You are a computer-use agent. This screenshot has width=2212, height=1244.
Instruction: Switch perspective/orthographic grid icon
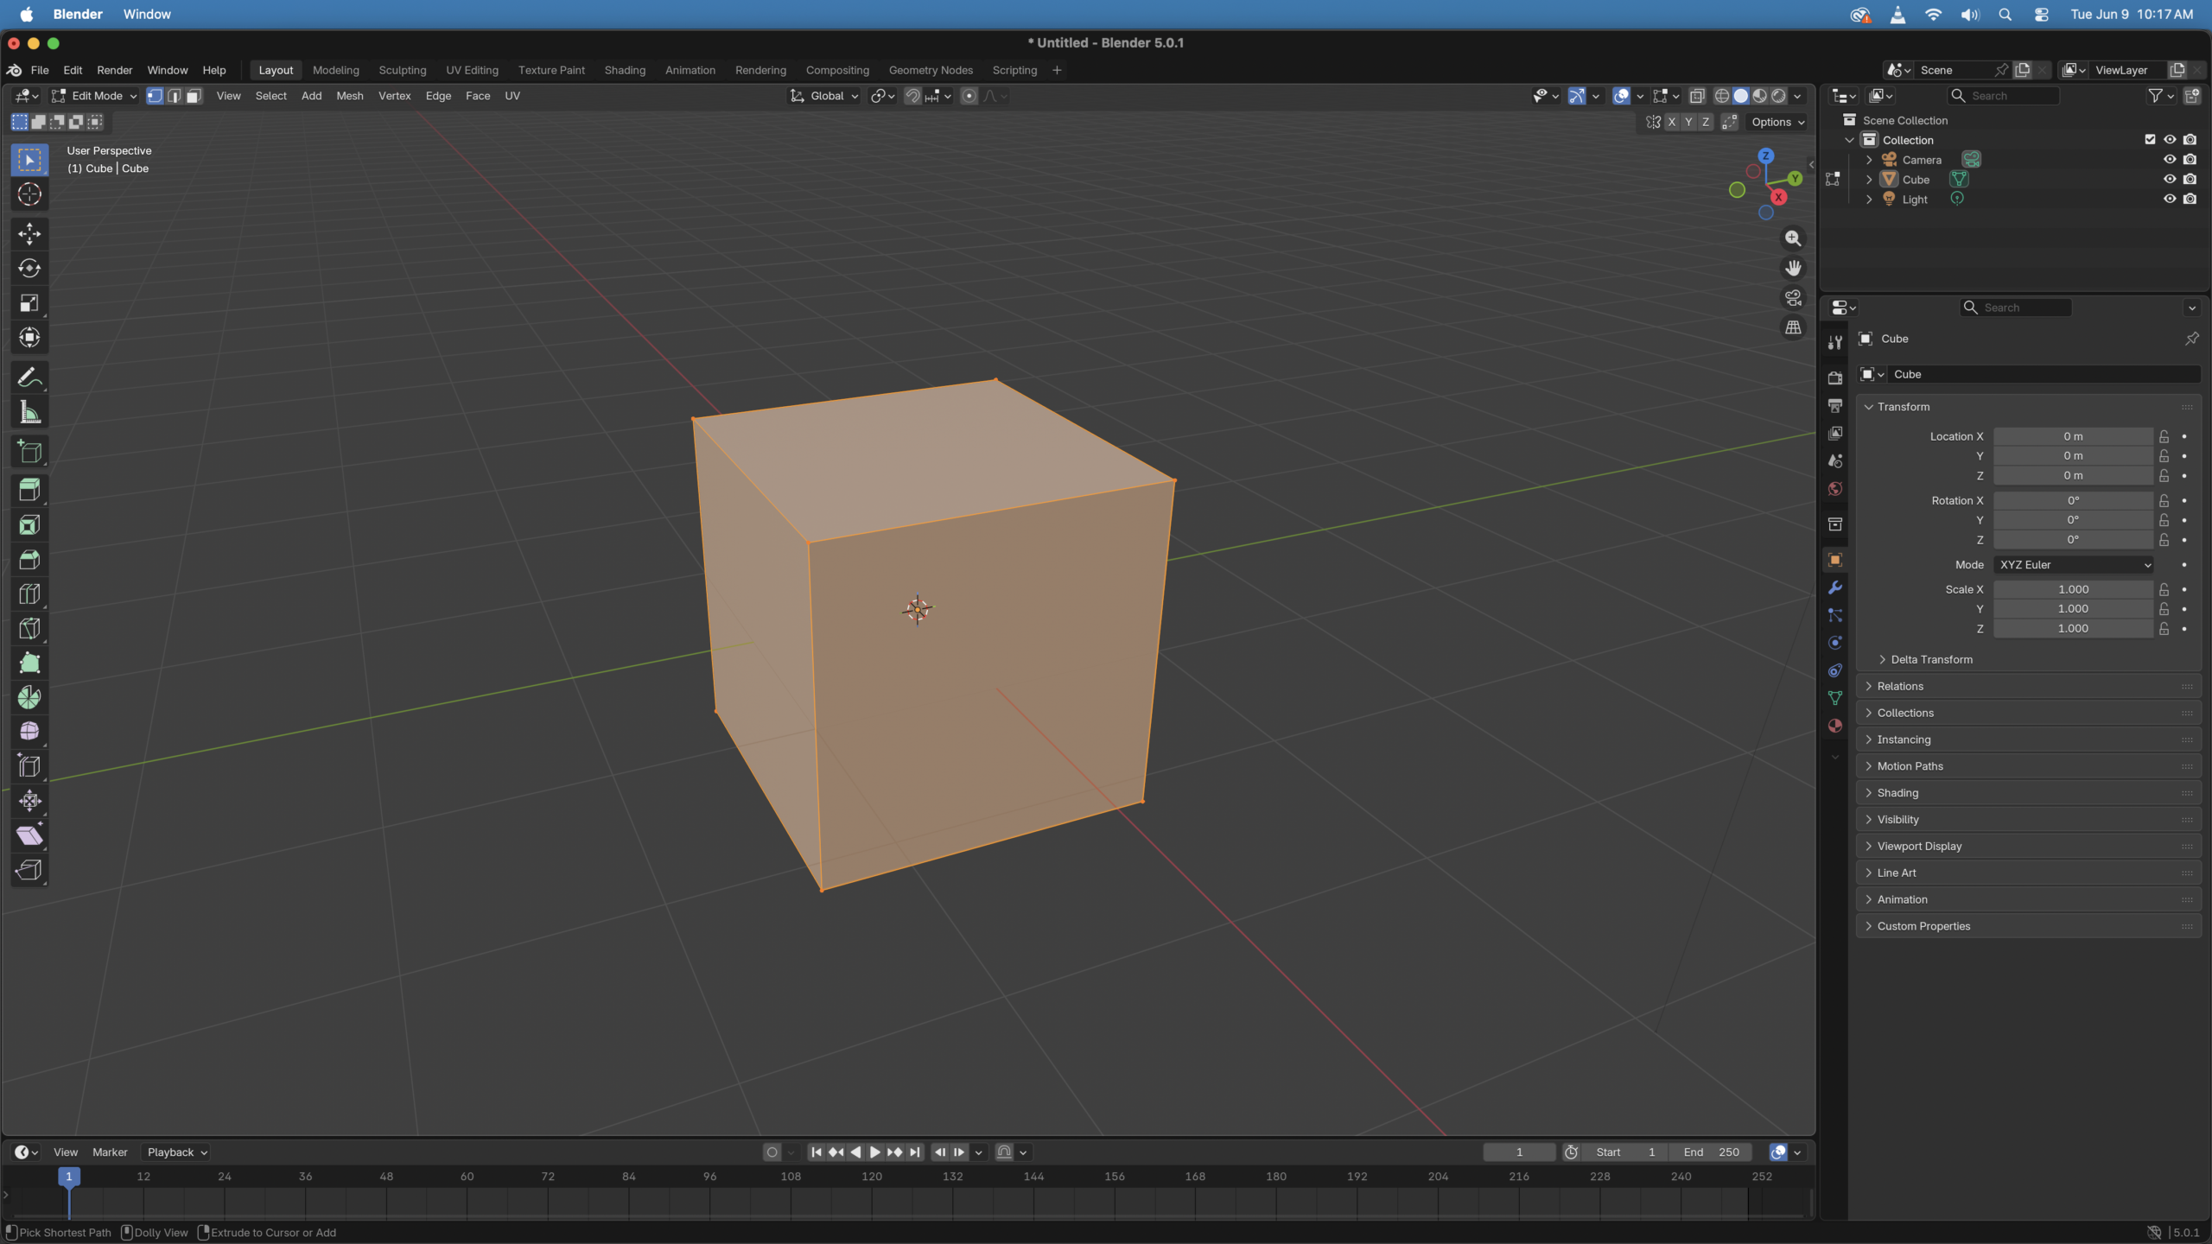tap(1793, 328)
